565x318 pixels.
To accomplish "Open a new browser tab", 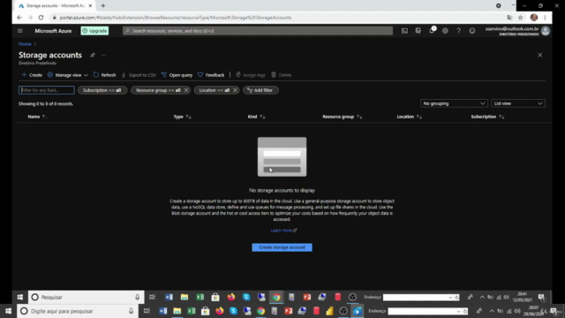I will click(x=103, y=6).
